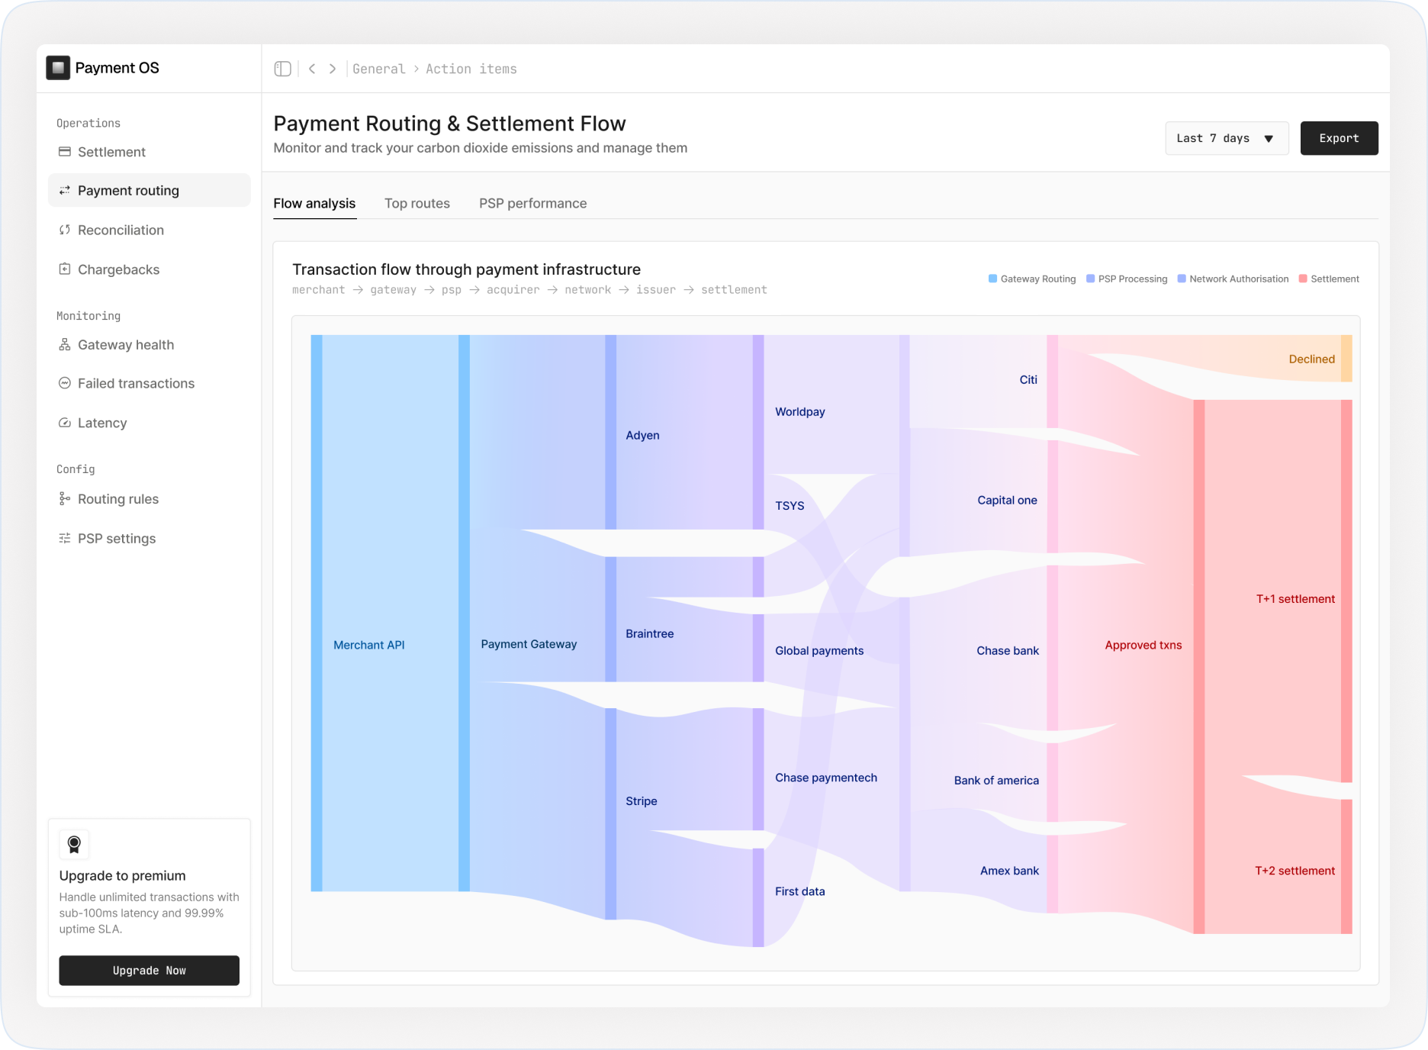Click the 'Upgrade to premium' heading
Screen dimensions: 1428x1050
122,876
